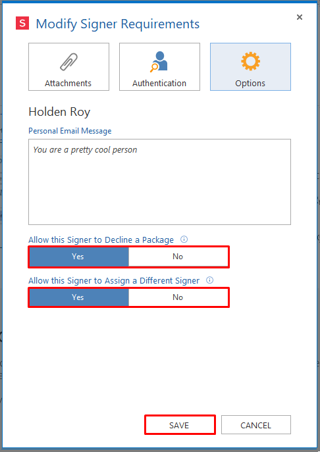
Task: Click the Authentication person-with-magnifier icon
Action: tap(159, 61)
